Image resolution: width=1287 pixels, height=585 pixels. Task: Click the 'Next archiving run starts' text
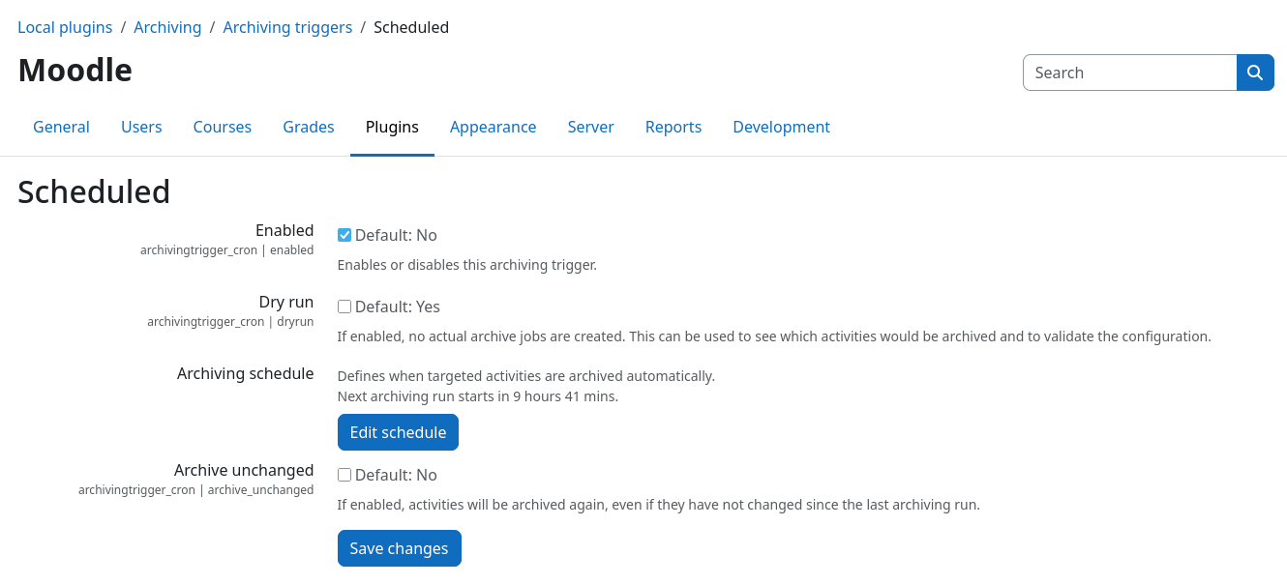478,396
